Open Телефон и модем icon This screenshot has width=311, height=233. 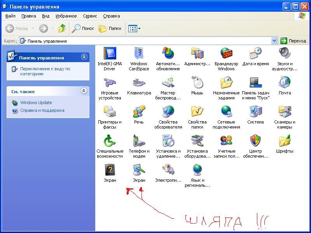click(139, 141)
